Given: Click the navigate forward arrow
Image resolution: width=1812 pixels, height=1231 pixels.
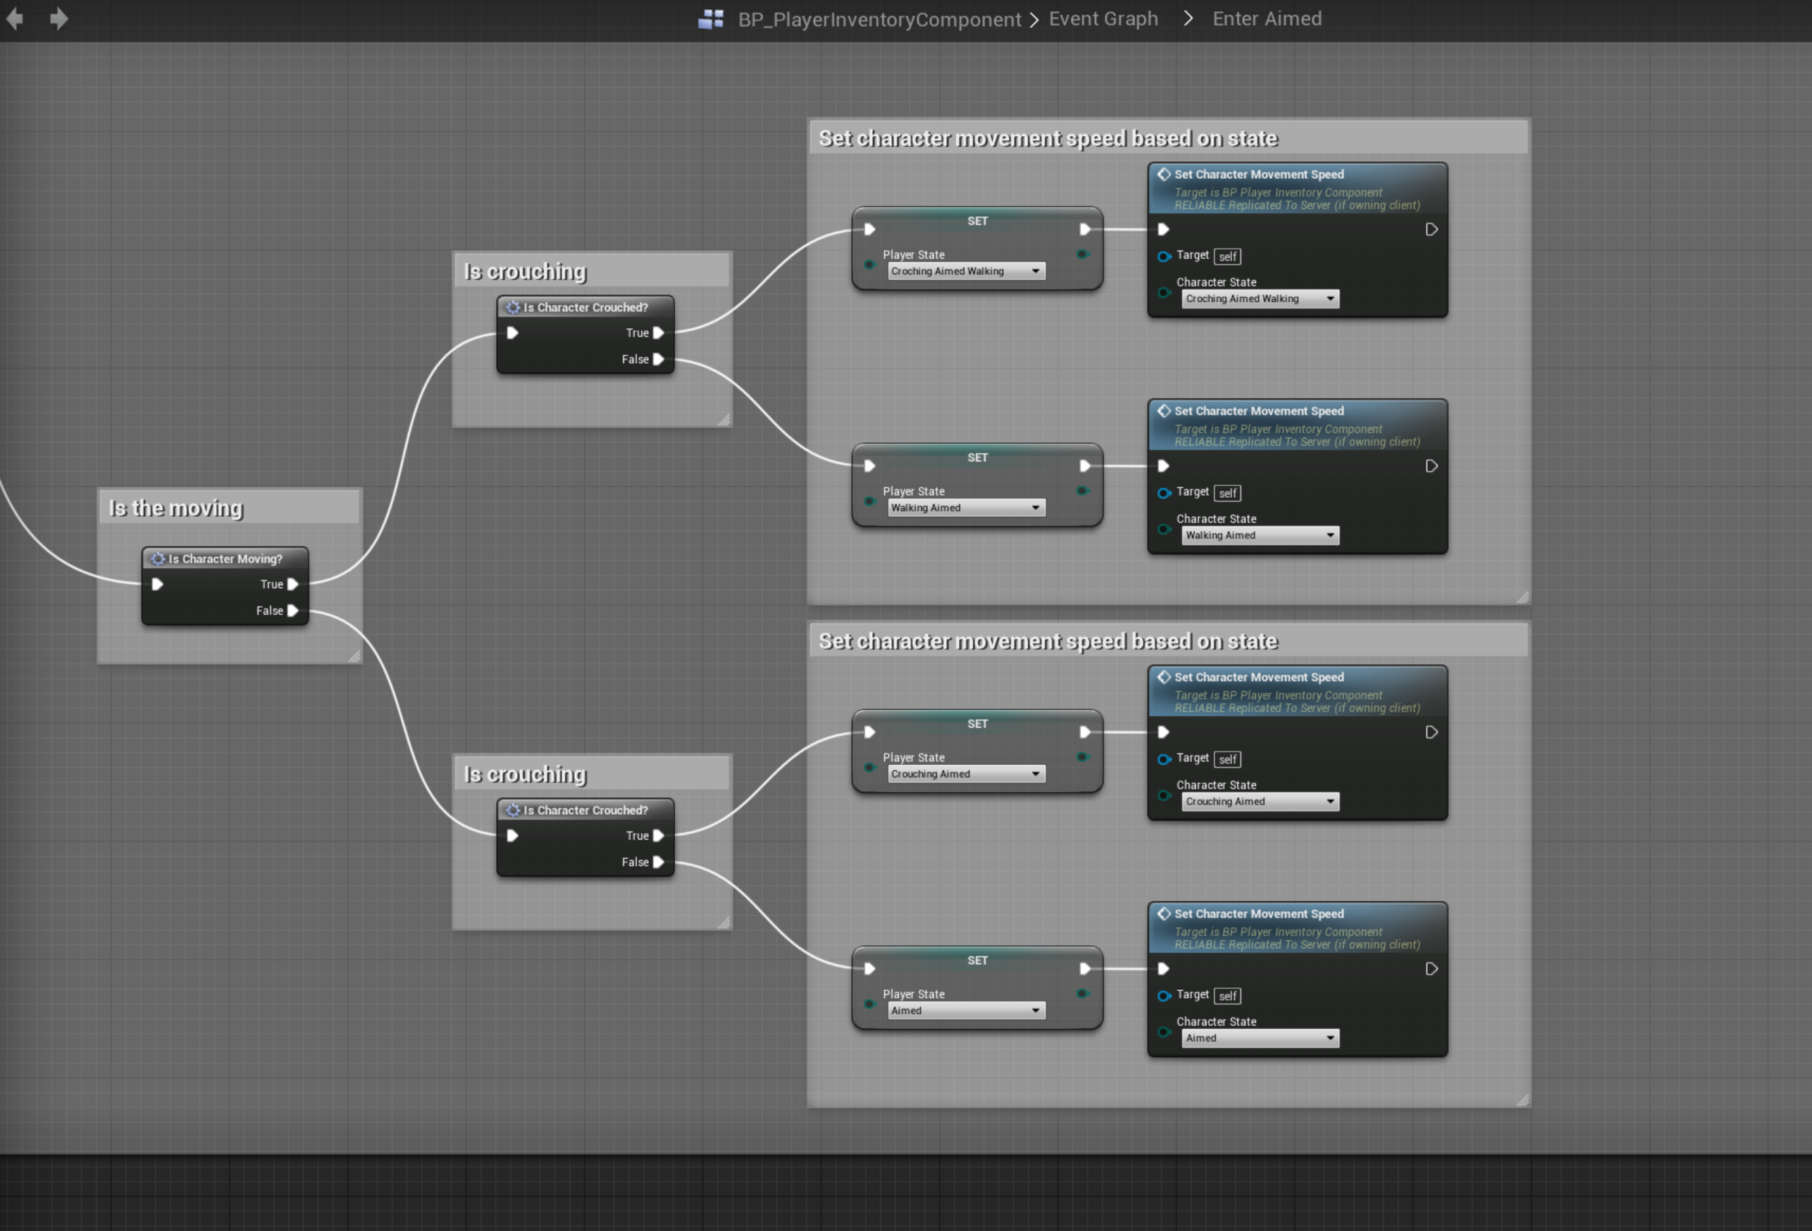Looking at the screenshot, I should 58,19.
